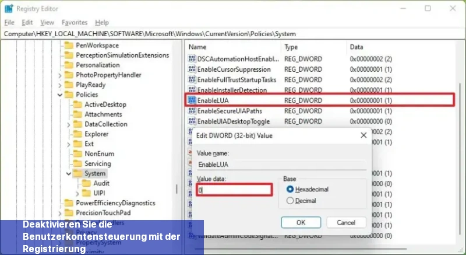Select the Personalization folder icon
Viewport: 466px width, 255px height.
69,65
